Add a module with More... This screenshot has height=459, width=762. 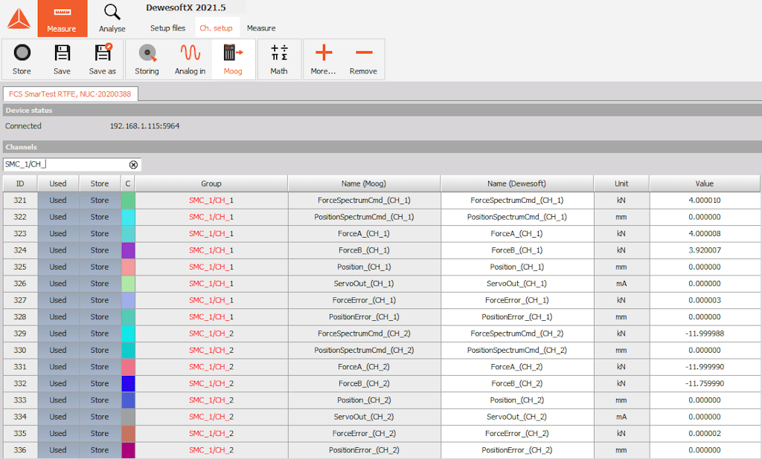click(x=323, y=59)
